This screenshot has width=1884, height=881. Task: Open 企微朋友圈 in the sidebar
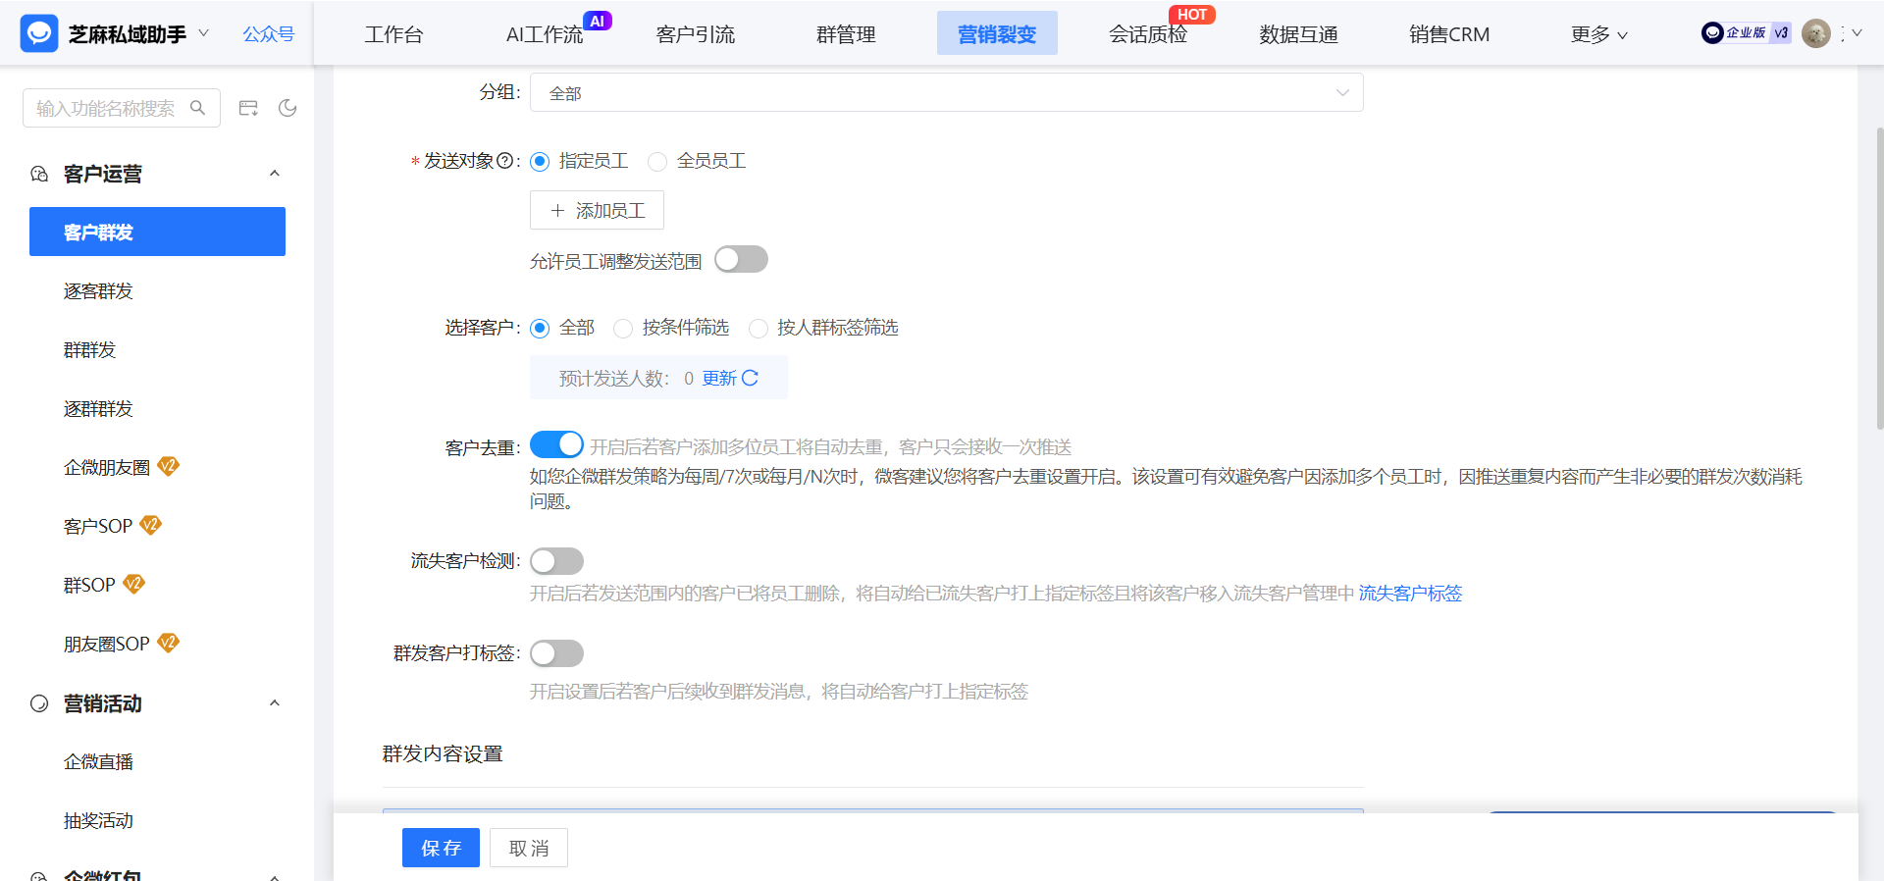pos(107,467)
